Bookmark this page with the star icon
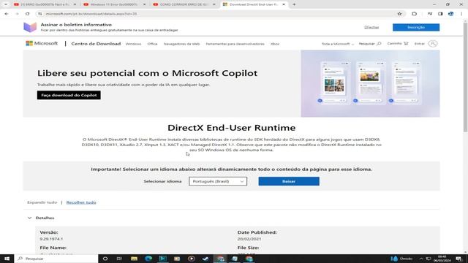Screen dimensions: 468x263 click(x=399, y=14)
